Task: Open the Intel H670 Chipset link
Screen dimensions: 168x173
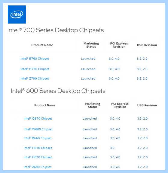Action: tap(38, 157)
